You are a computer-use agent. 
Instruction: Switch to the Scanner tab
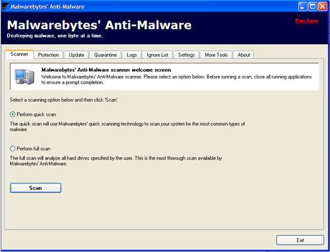(19, 54)
